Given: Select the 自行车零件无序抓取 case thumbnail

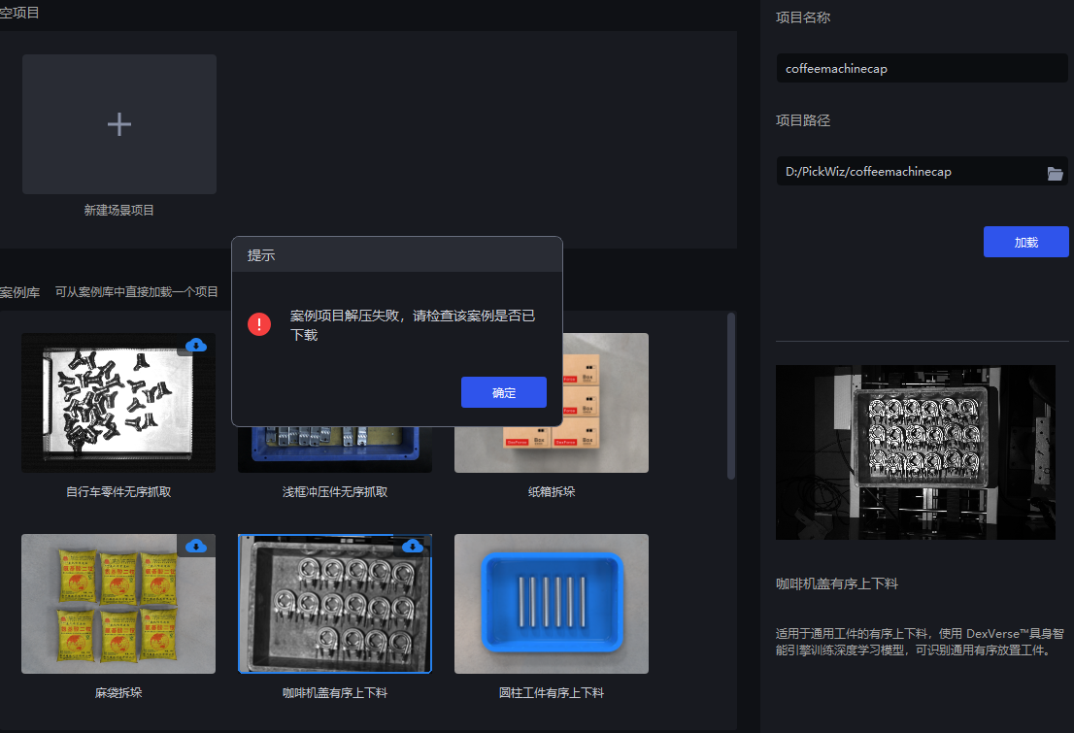Looking at the screenshot, I should (x=118, y=403).
